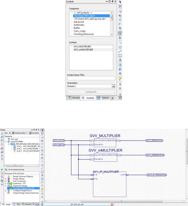Screen dimensions: 188x206
Task: Choose the text 'A' tool beside the Design panel
Action: click(42, 175)
